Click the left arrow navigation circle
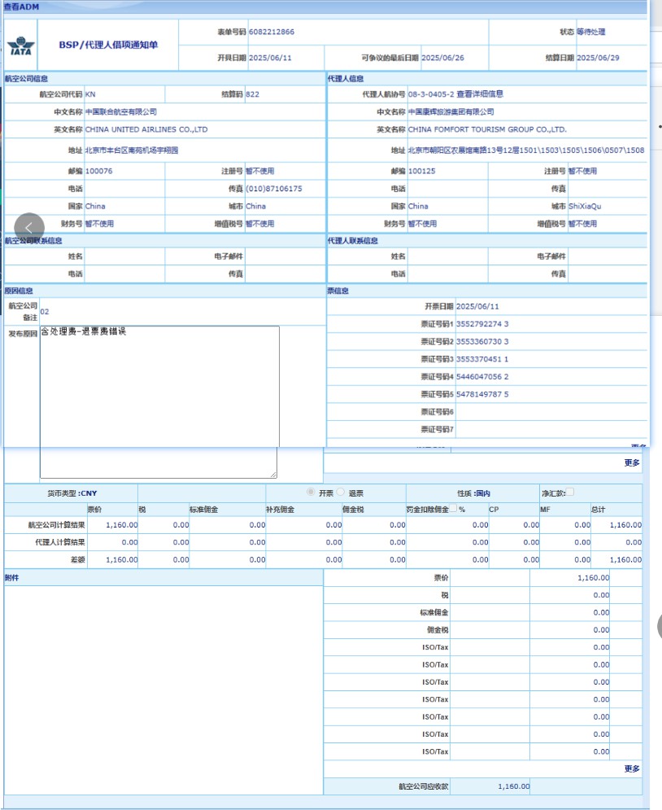This screenshot has height=810, width=662. pyautogui.click(x=29, y=227)
